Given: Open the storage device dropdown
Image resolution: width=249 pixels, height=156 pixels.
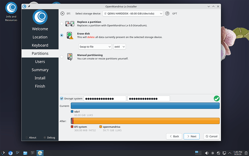Looking at the screenshot, I should [x=133, y=13].
